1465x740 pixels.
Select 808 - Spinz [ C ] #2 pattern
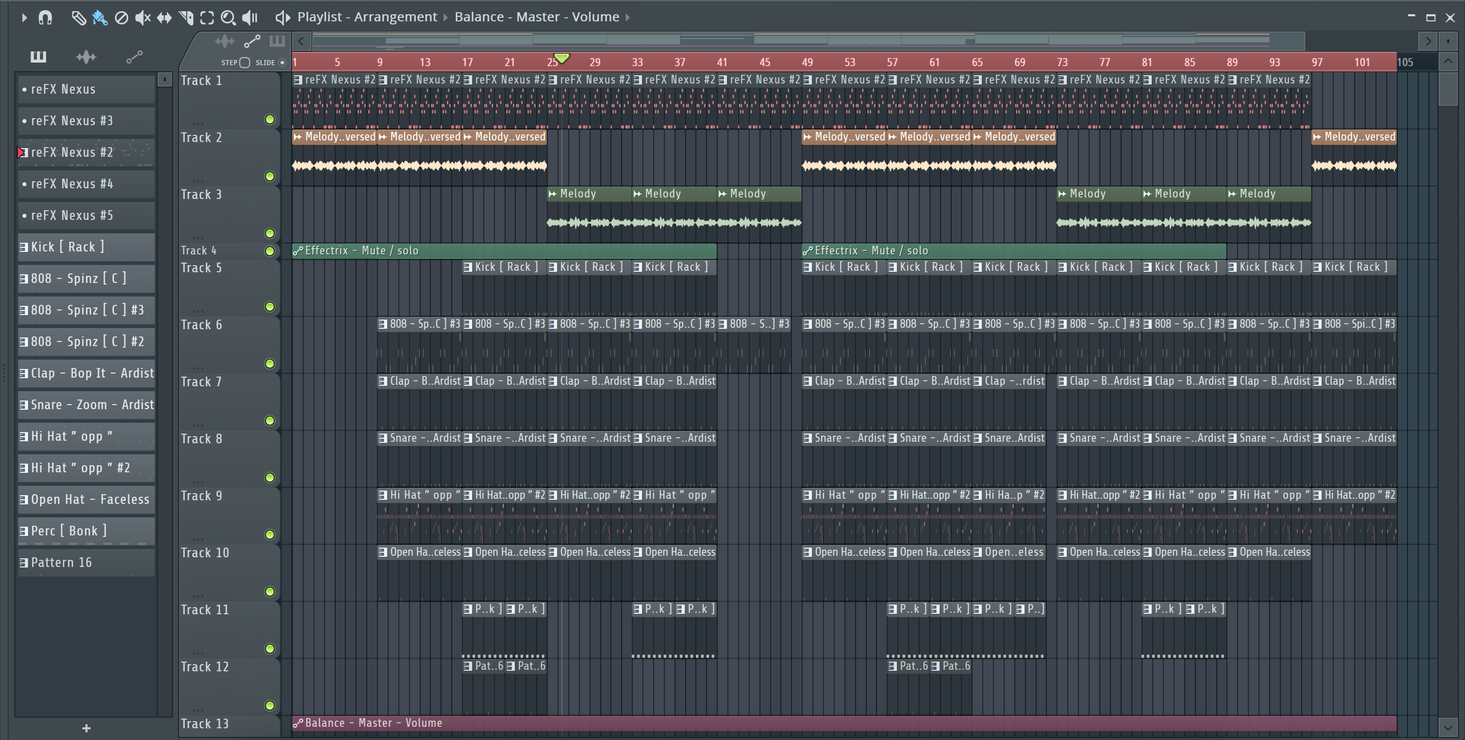pos(86,341)
